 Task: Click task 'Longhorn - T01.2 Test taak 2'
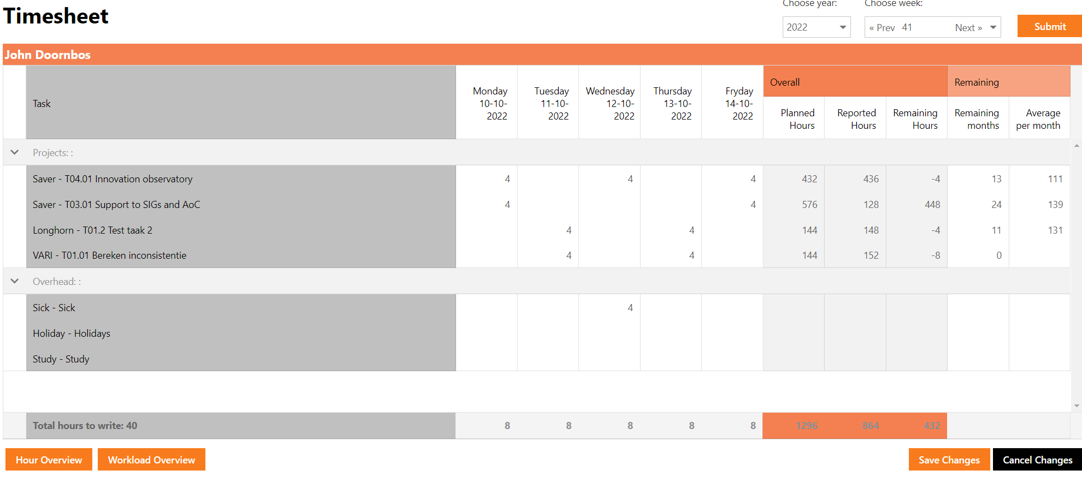point(92,230)
